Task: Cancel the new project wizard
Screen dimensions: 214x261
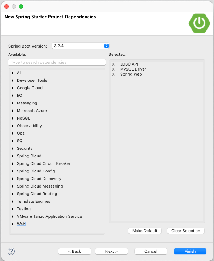Action: (x=151, y=251)
